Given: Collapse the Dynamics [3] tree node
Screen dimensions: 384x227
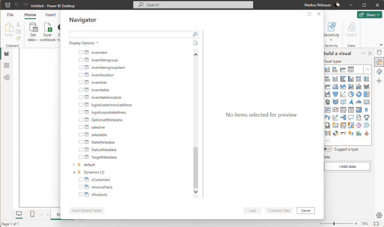Looking at the screenshot, I should (74, 172).
